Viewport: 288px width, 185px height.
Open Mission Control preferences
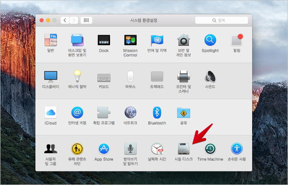point(130,40)
